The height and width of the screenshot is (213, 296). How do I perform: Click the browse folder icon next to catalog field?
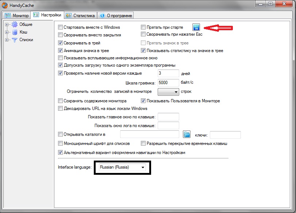pos(187,134)
